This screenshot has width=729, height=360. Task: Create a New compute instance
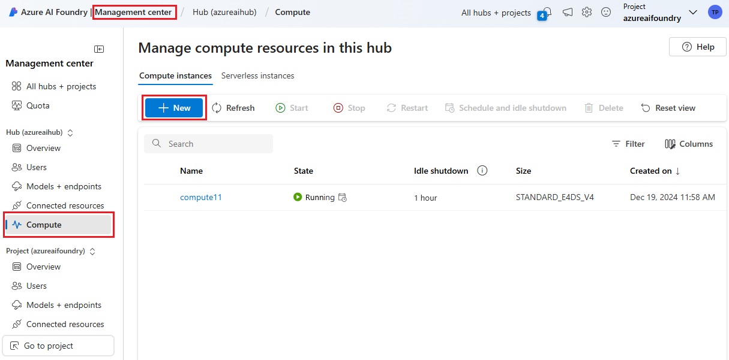click(x=174, y=108)
